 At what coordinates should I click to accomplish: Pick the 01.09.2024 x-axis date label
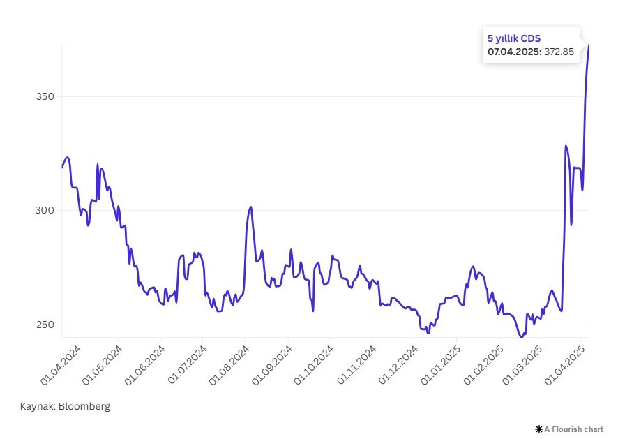tap(273, 364)
